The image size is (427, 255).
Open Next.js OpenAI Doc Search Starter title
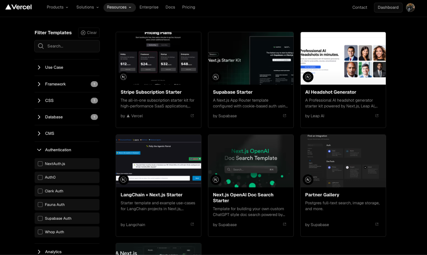point(243,197)
